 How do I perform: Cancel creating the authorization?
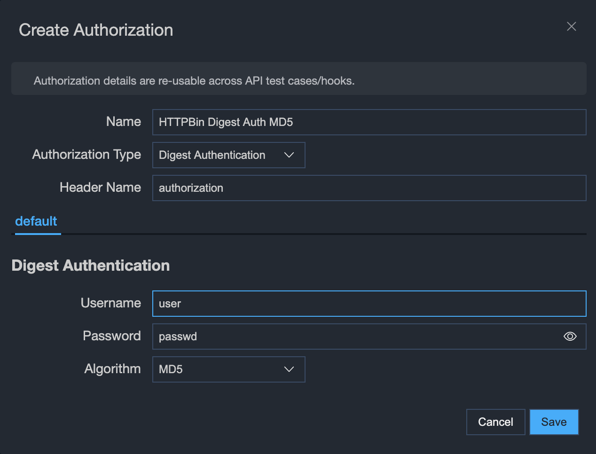(x=495, y=422)
